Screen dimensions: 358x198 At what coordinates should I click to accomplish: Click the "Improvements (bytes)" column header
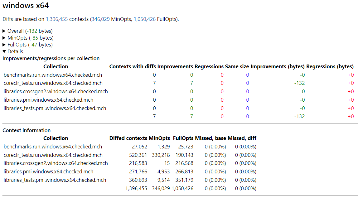point(278,66)
